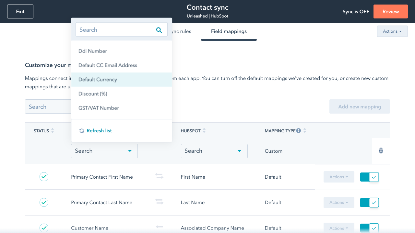Viewport: 415px width, 233px height.
Task: Open the top-right Actions dropdown
Action: tap(392, 31)
